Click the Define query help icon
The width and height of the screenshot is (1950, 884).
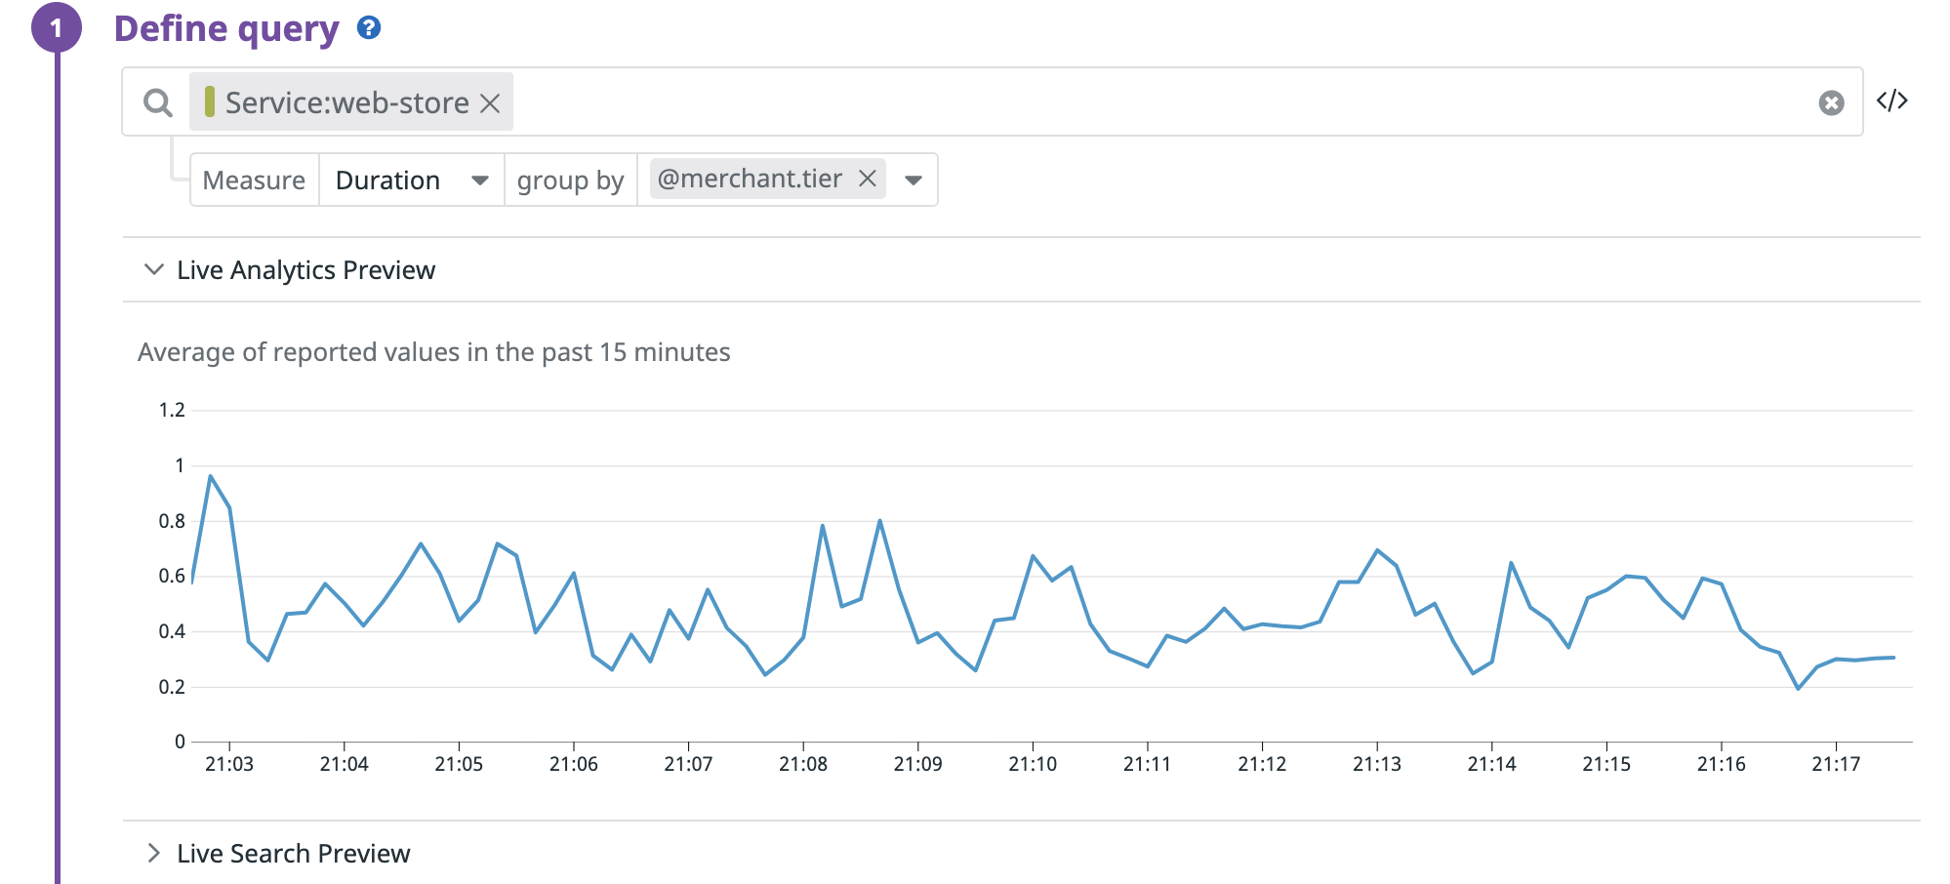[x=369, y=27]
